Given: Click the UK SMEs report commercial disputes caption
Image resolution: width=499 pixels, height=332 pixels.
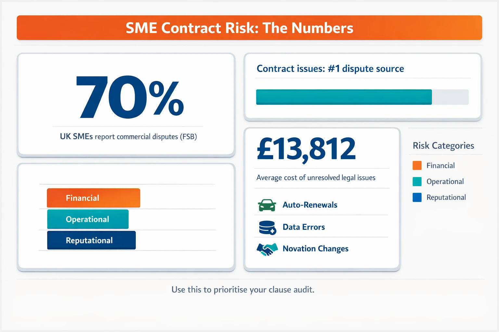Looking at the screenshot, I should (x=128, y=136).
